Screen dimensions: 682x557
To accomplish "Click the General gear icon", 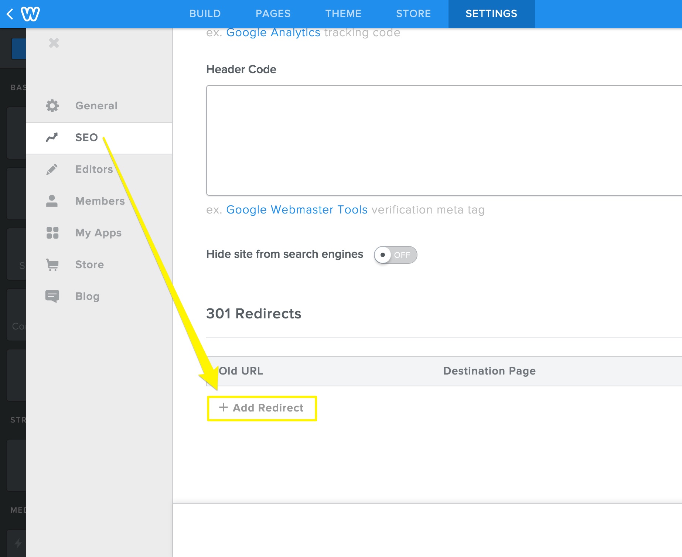I will (52, 106).
